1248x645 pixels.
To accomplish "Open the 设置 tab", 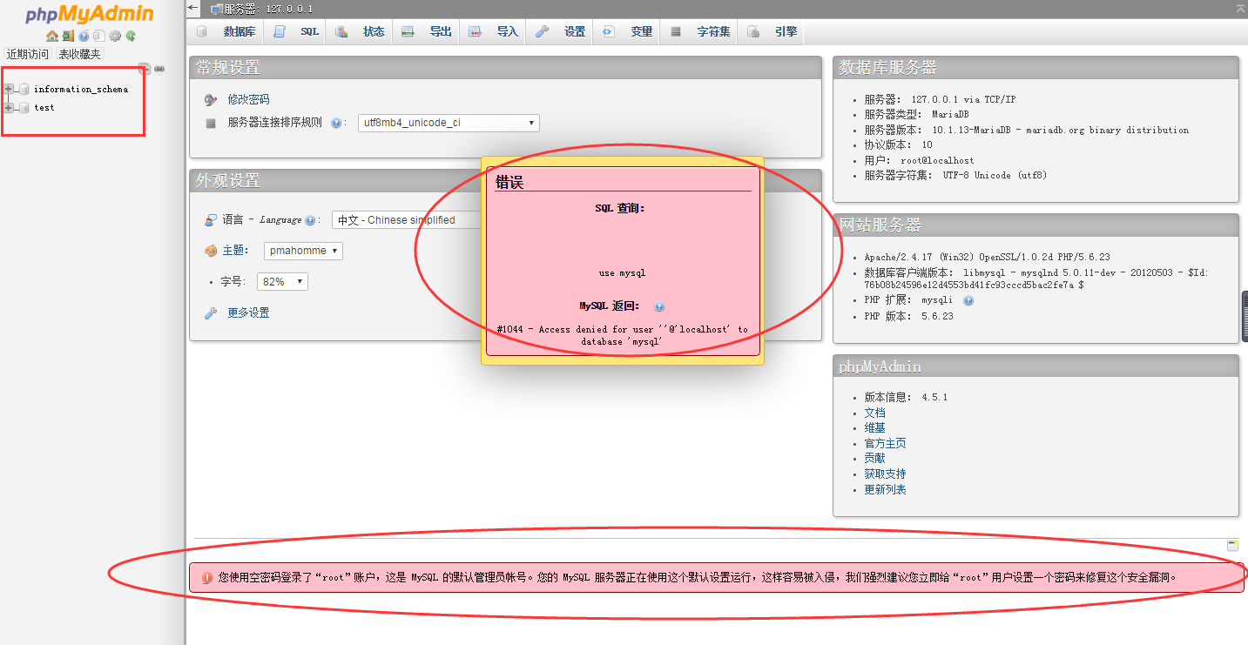I will point(561,31).
